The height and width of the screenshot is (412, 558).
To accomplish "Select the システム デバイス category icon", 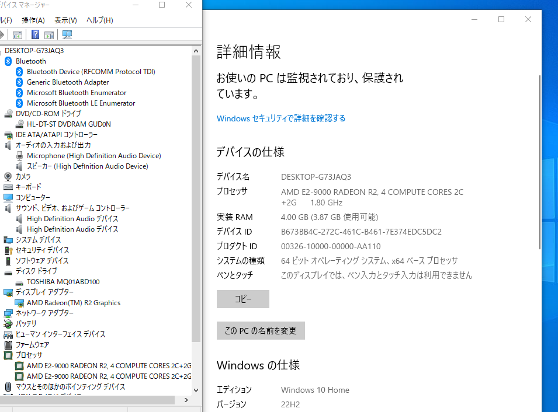I will pos(8,240).
